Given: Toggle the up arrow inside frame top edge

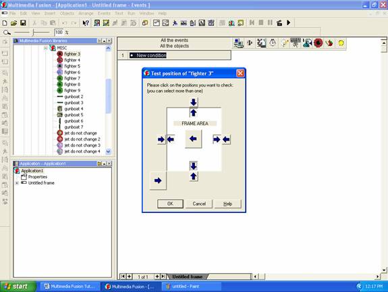Looking at the screenshot, I should point(194,113).
